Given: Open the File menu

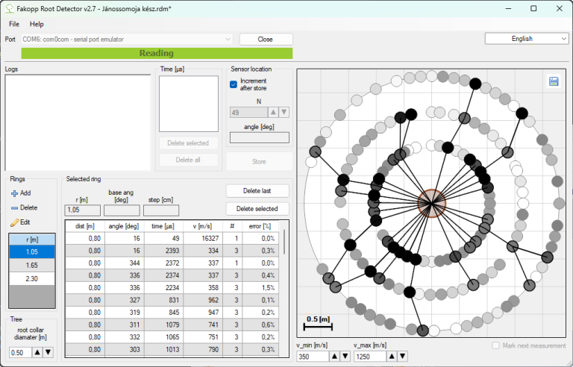Looking at the screenshot, I should (14, 24).
